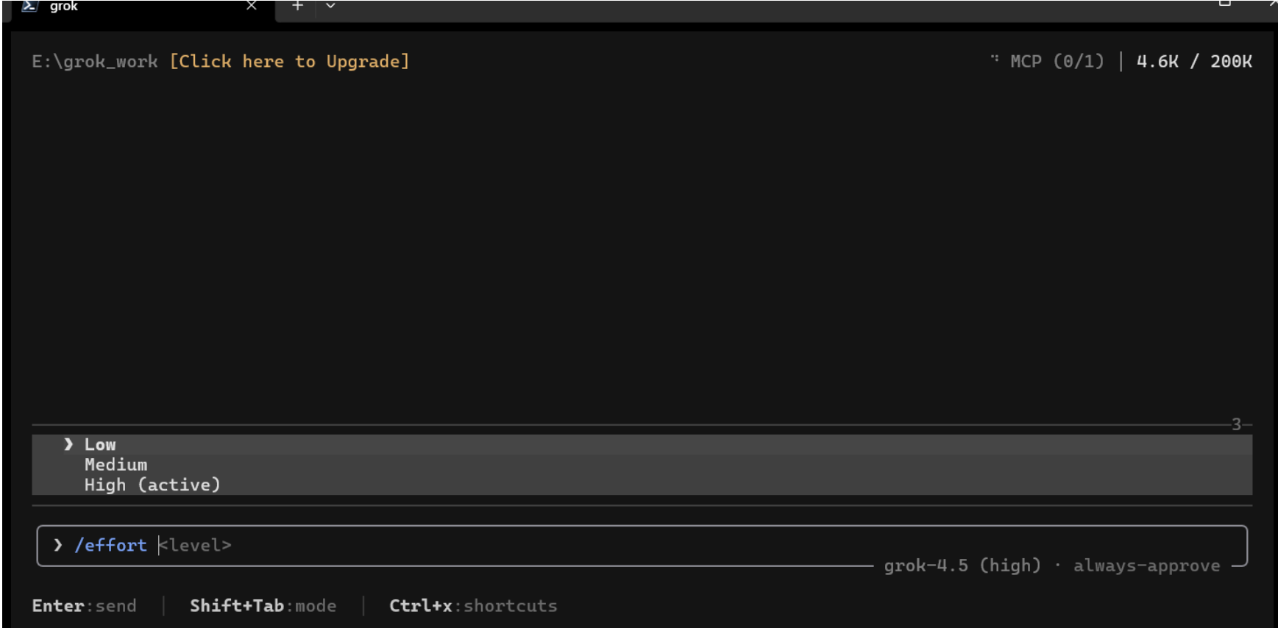Open a new terminal tab with plus icon

tap(297, 6)
